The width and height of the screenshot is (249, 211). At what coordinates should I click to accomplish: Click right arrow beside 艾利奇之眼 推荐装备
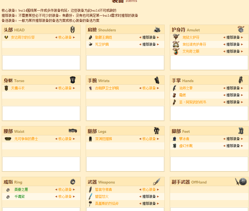point(242,51)
